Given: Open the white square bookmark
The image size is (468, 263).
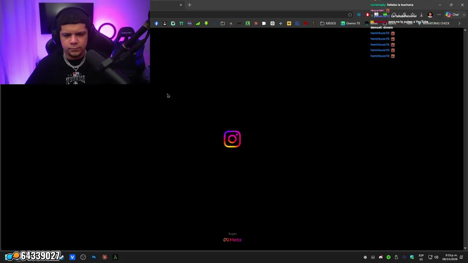Looking at the screenshot, I should point(264,23).
